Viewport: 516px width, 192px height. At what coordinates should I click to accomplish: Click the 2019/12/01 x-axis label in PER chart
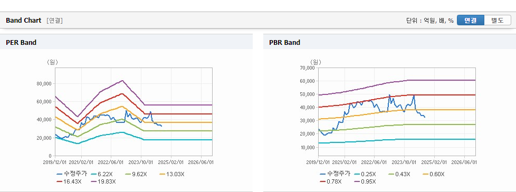pos(54,162)
